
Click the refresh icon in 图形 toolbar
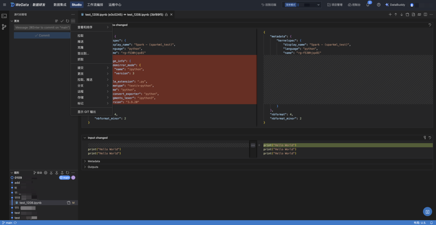pyautogui.click(x=67, y=173)
